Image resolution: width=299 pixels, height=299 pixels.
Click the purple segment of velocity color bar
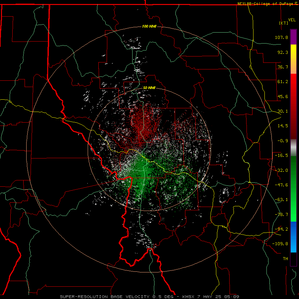(293, 37)
